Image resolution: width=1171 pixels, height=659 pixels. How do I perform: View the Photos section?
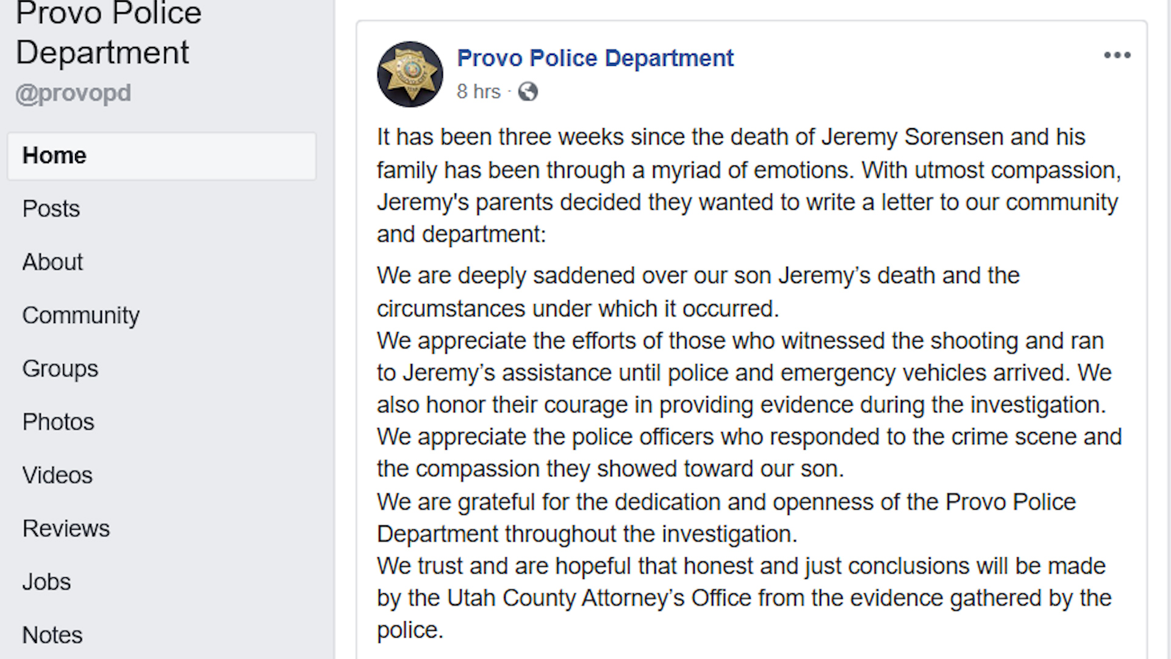59,422
